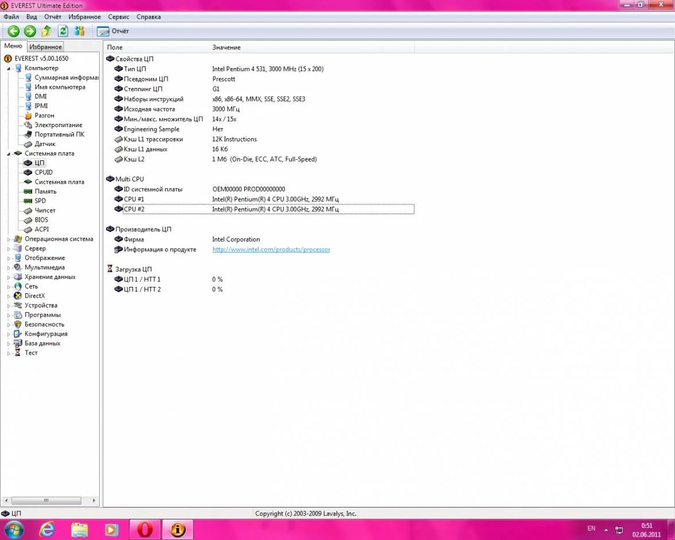
Task: Click the Память memory module icon
Action: click(28, 191)
